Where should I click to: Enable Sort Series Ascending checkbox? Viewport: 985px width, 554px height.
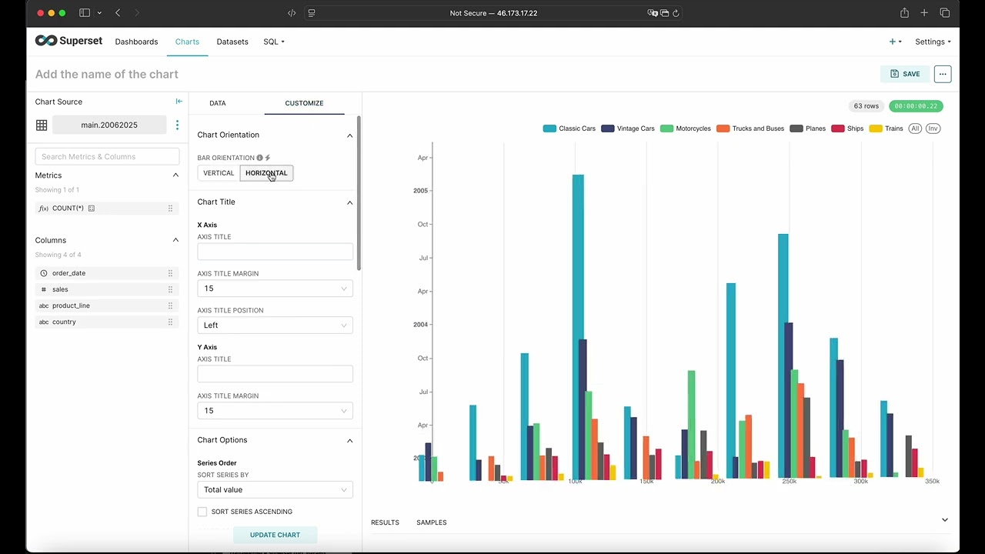coord(202,512)
